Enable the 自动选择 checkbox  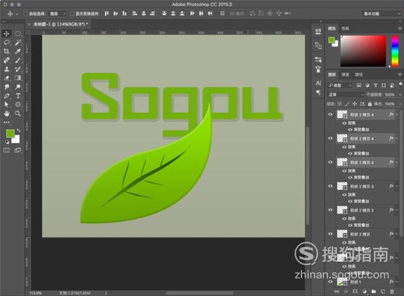click(x=25, y=14)
